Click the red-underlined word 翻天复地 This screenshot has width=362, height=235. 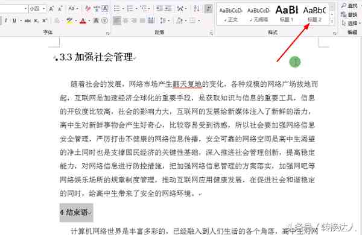click(187, 84)
